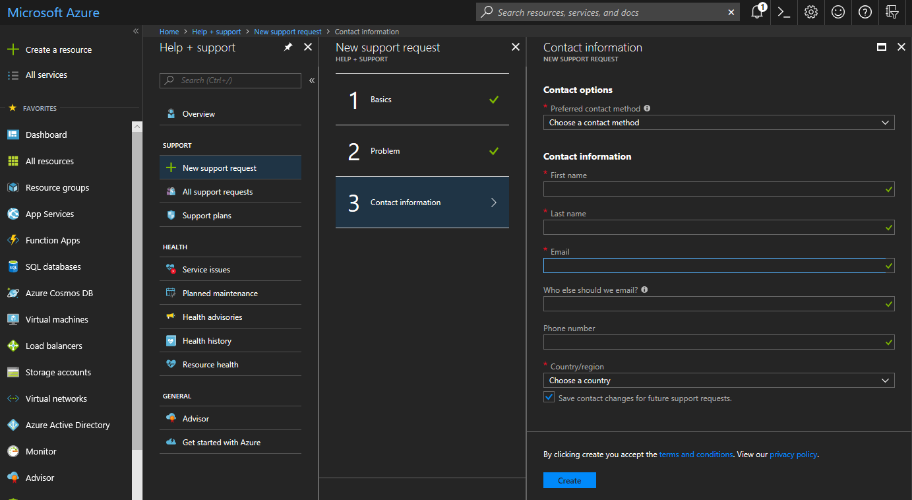Pin the Help + support blade
This screenshot has height=500, width=912.
pos(288,47)
